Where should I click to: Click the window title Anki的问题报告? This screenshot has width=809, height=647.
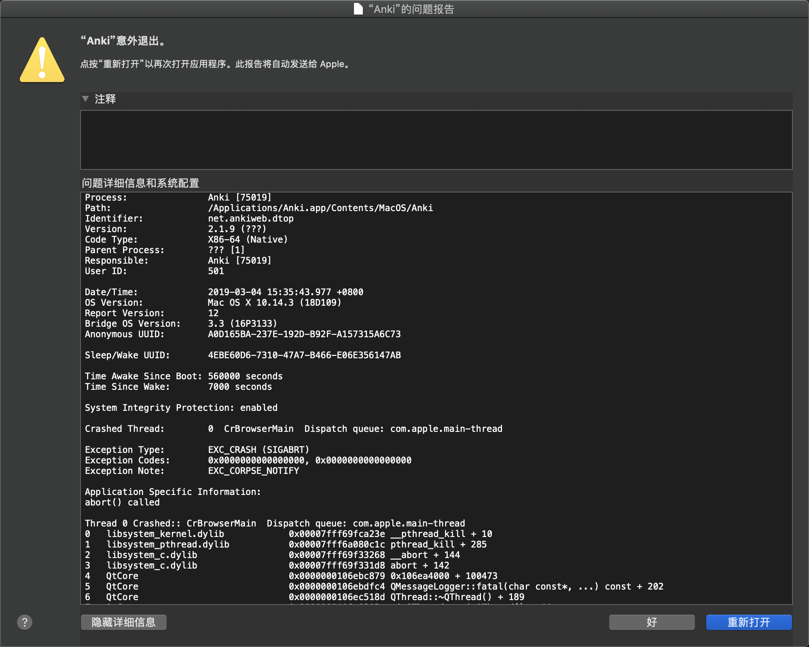(x=413, y=9)
